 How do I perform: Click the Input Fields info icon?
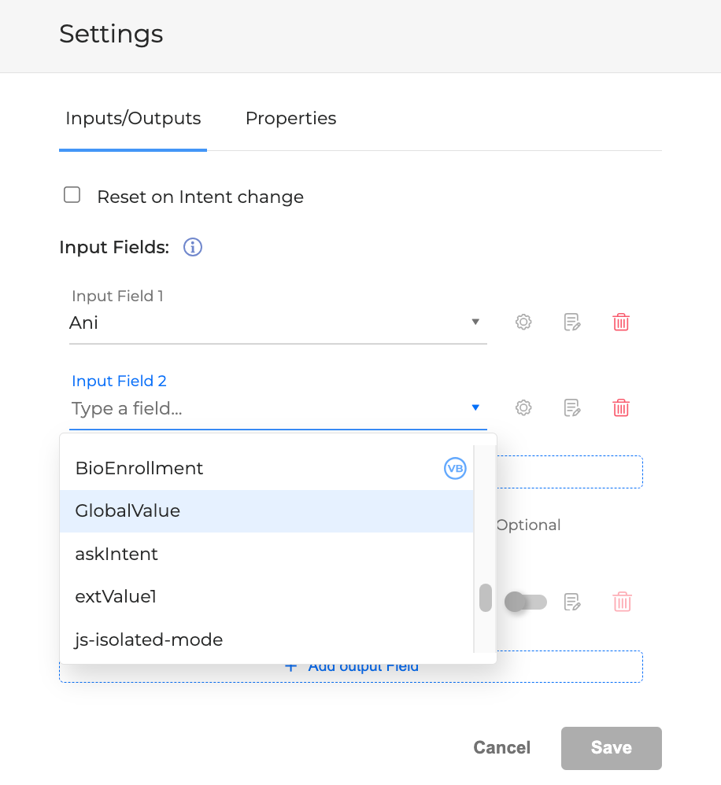tap(193, 248)
